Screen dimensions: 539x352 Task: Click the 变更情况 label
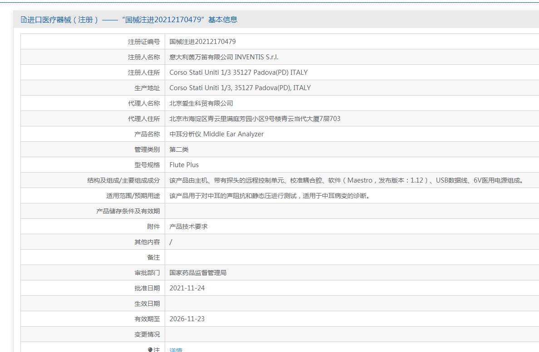pyautogui.click(x=147, y=334)
